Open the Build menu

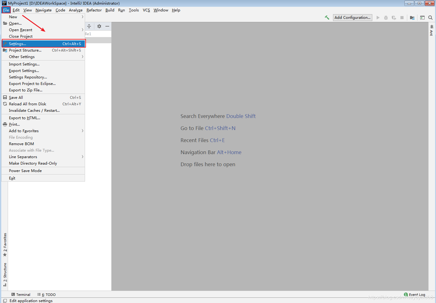click(110, 10)
